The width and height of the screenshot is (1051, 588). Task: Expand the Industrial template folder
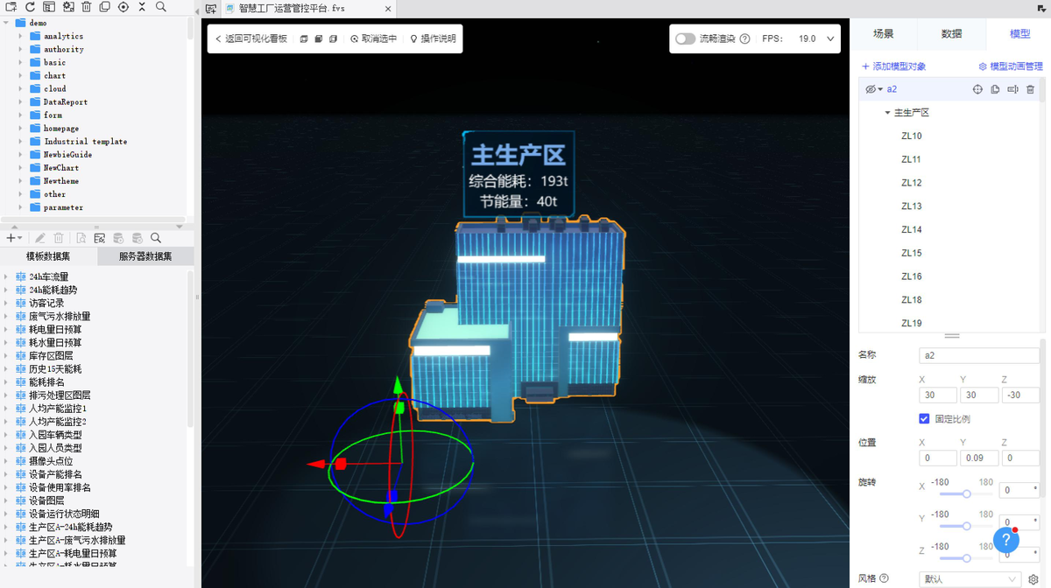click(22, 141)
